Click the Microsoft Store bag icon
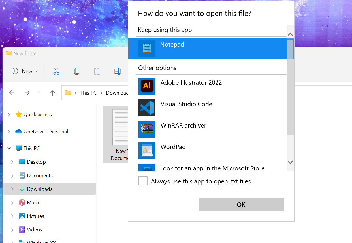This screenshot has width=352, height=243. 147,168
